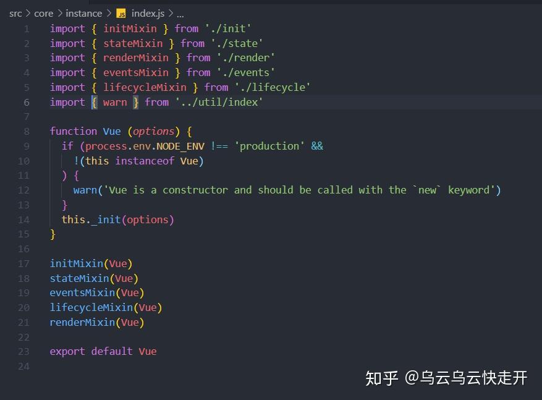Image resolution: width=542 pixels, height=400 pixels.
Task: Click the chevron after src breadcrumb
Action: [x=28, y=14]
